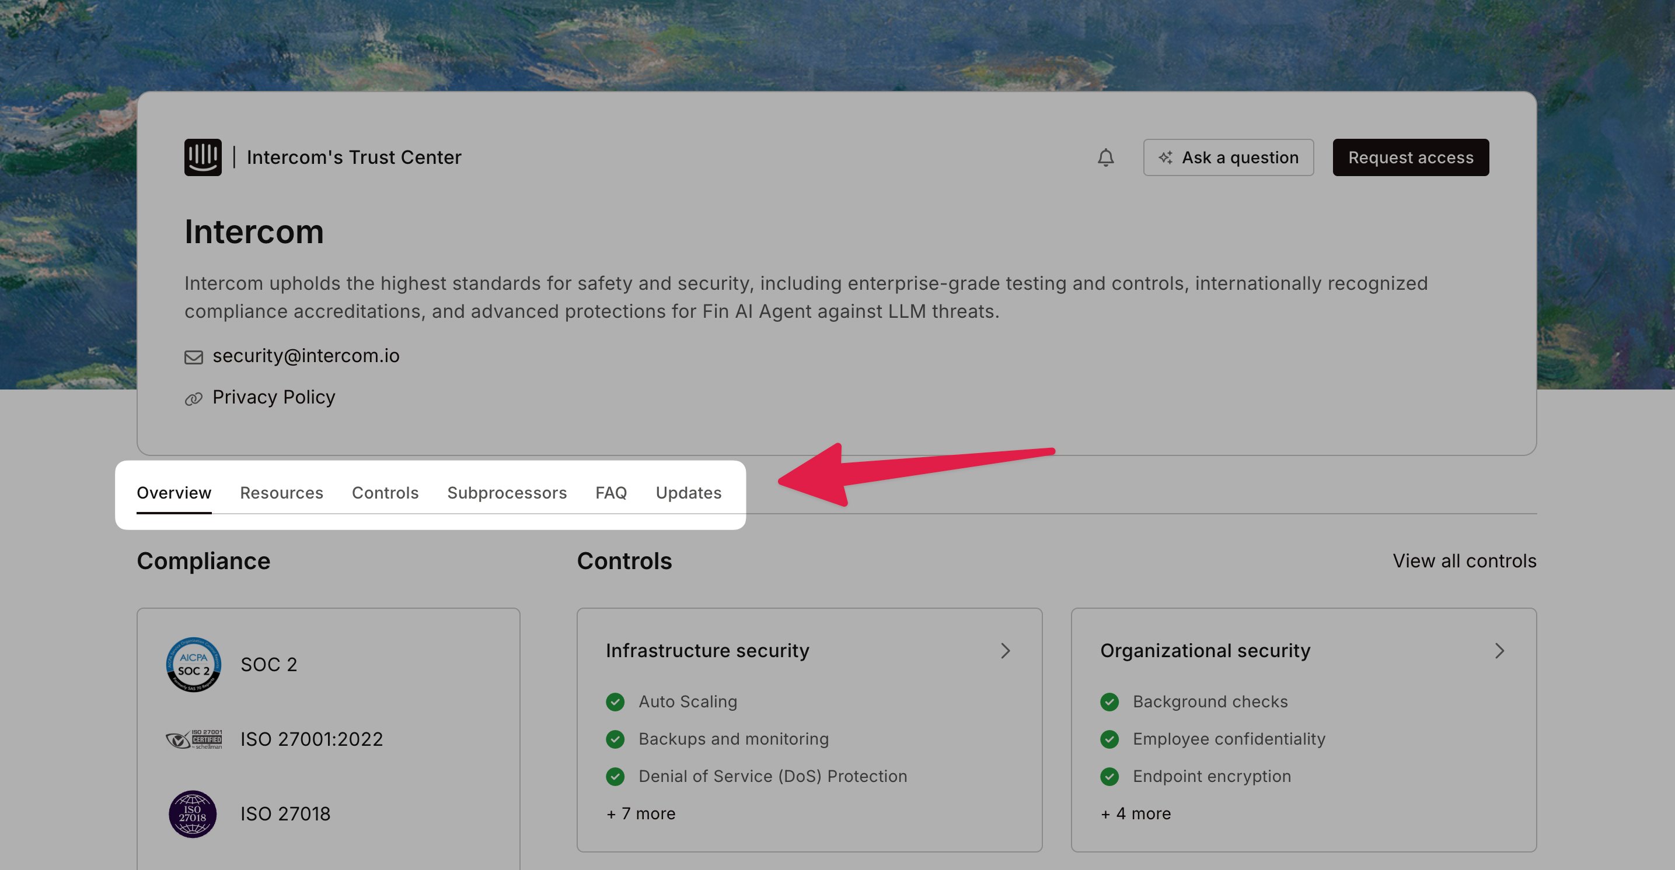Show the + 7 more infrastructure controls
Viewport: 1675px width, 870px height.
click(x=641, y=813)
